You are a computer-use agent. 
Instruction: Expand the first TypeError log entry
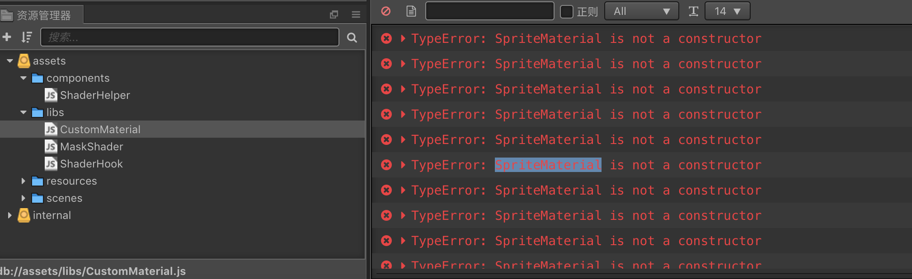tap(403, 38)
